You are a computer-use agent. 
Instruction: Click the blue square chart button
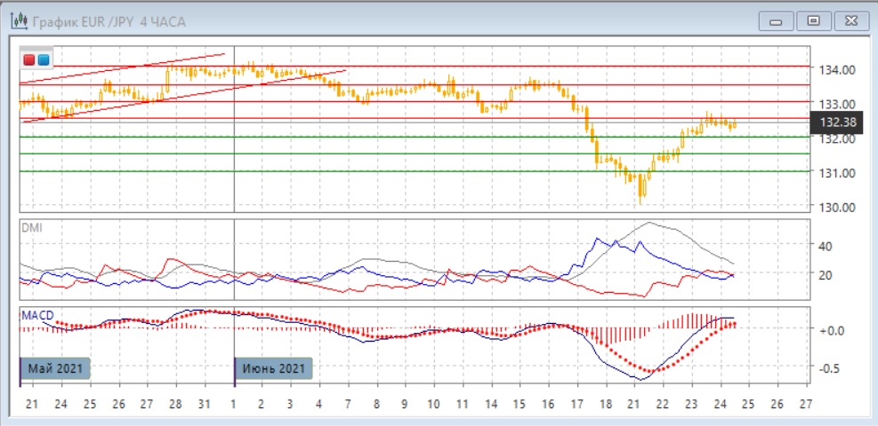coord(43,59)
